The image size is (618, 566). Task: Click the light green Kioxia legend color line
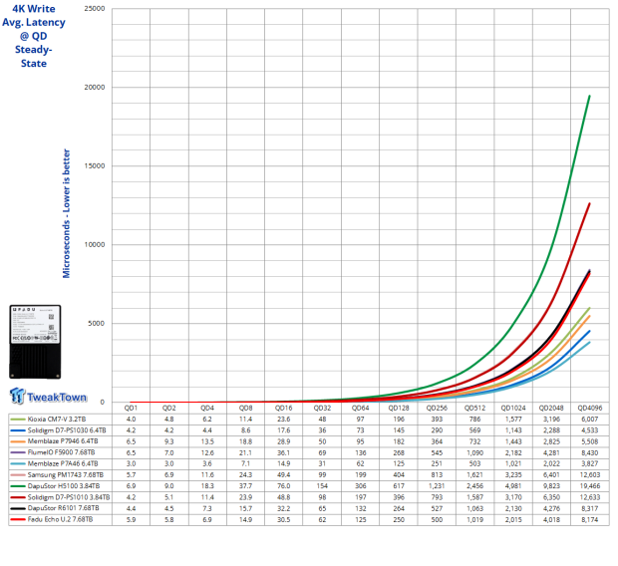18,420
